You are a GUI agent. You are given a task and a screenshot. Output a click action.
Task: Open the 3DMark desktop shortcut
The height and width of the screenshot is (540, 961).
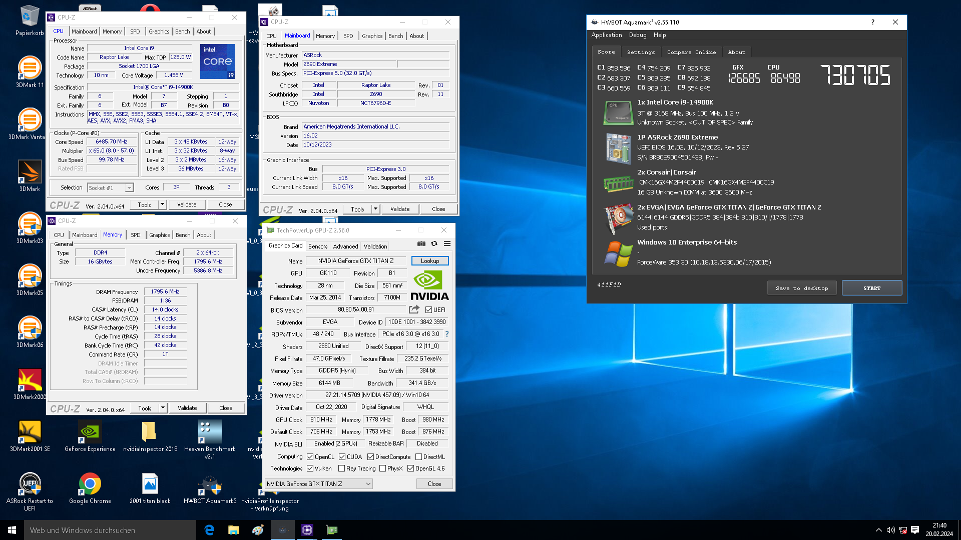[30, 176]
